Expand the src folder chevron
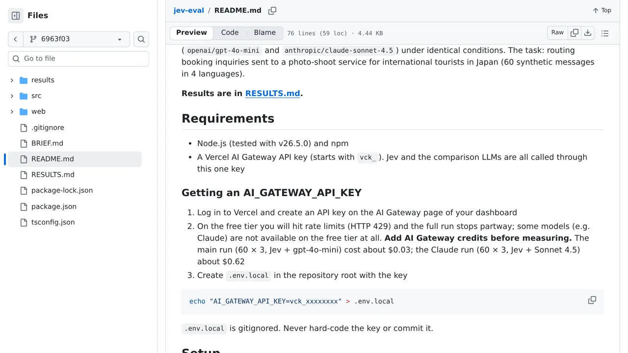Viewport: 628px width, 353px height. point(12,96)
